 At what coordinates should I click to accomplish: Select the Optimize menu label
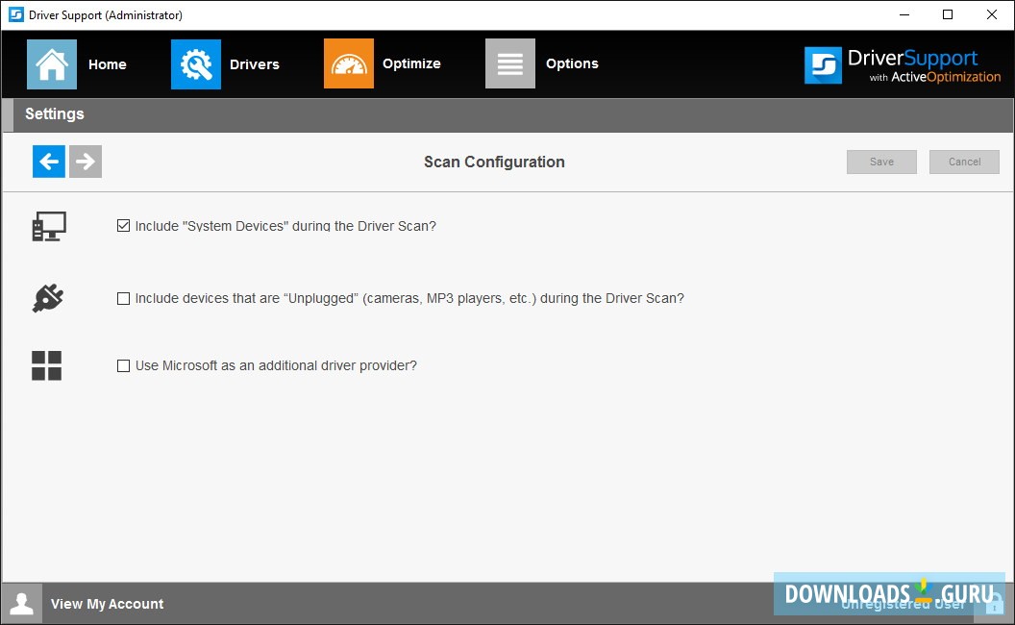411,63
